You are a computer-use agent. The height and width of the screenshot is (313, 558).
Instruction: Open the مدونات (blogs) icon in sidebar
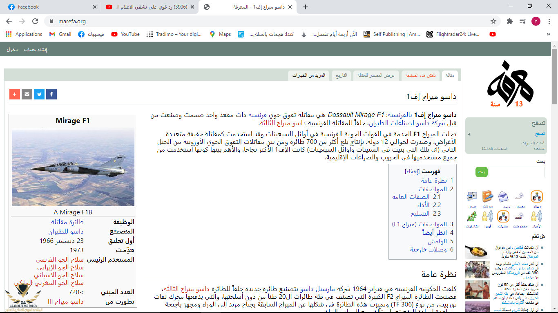[487, 197]
